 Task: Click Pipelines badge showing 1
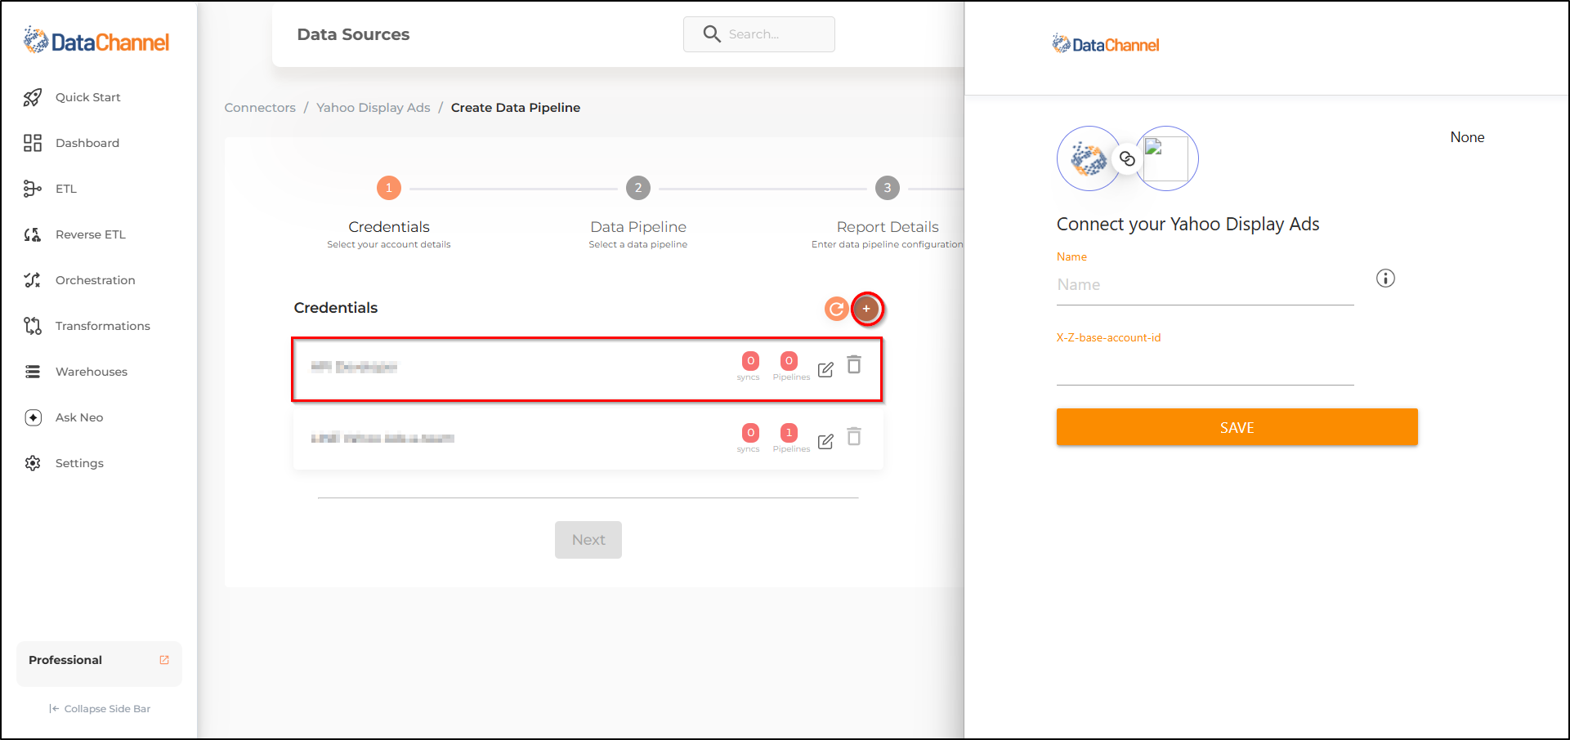click(x=789, y=433)
